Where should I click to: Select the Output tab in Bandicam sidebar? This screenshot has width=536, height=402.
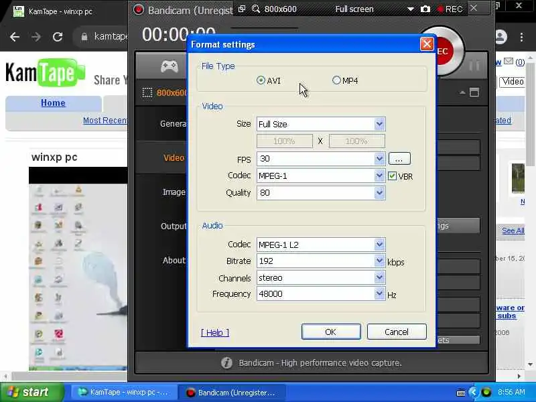coord(174,226)
